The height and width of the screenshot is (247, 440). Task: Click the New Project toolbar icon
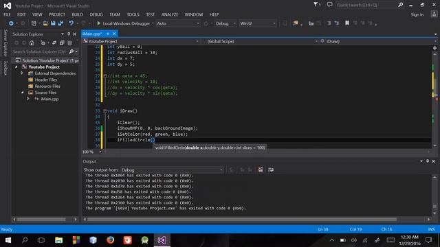[34, 23]
